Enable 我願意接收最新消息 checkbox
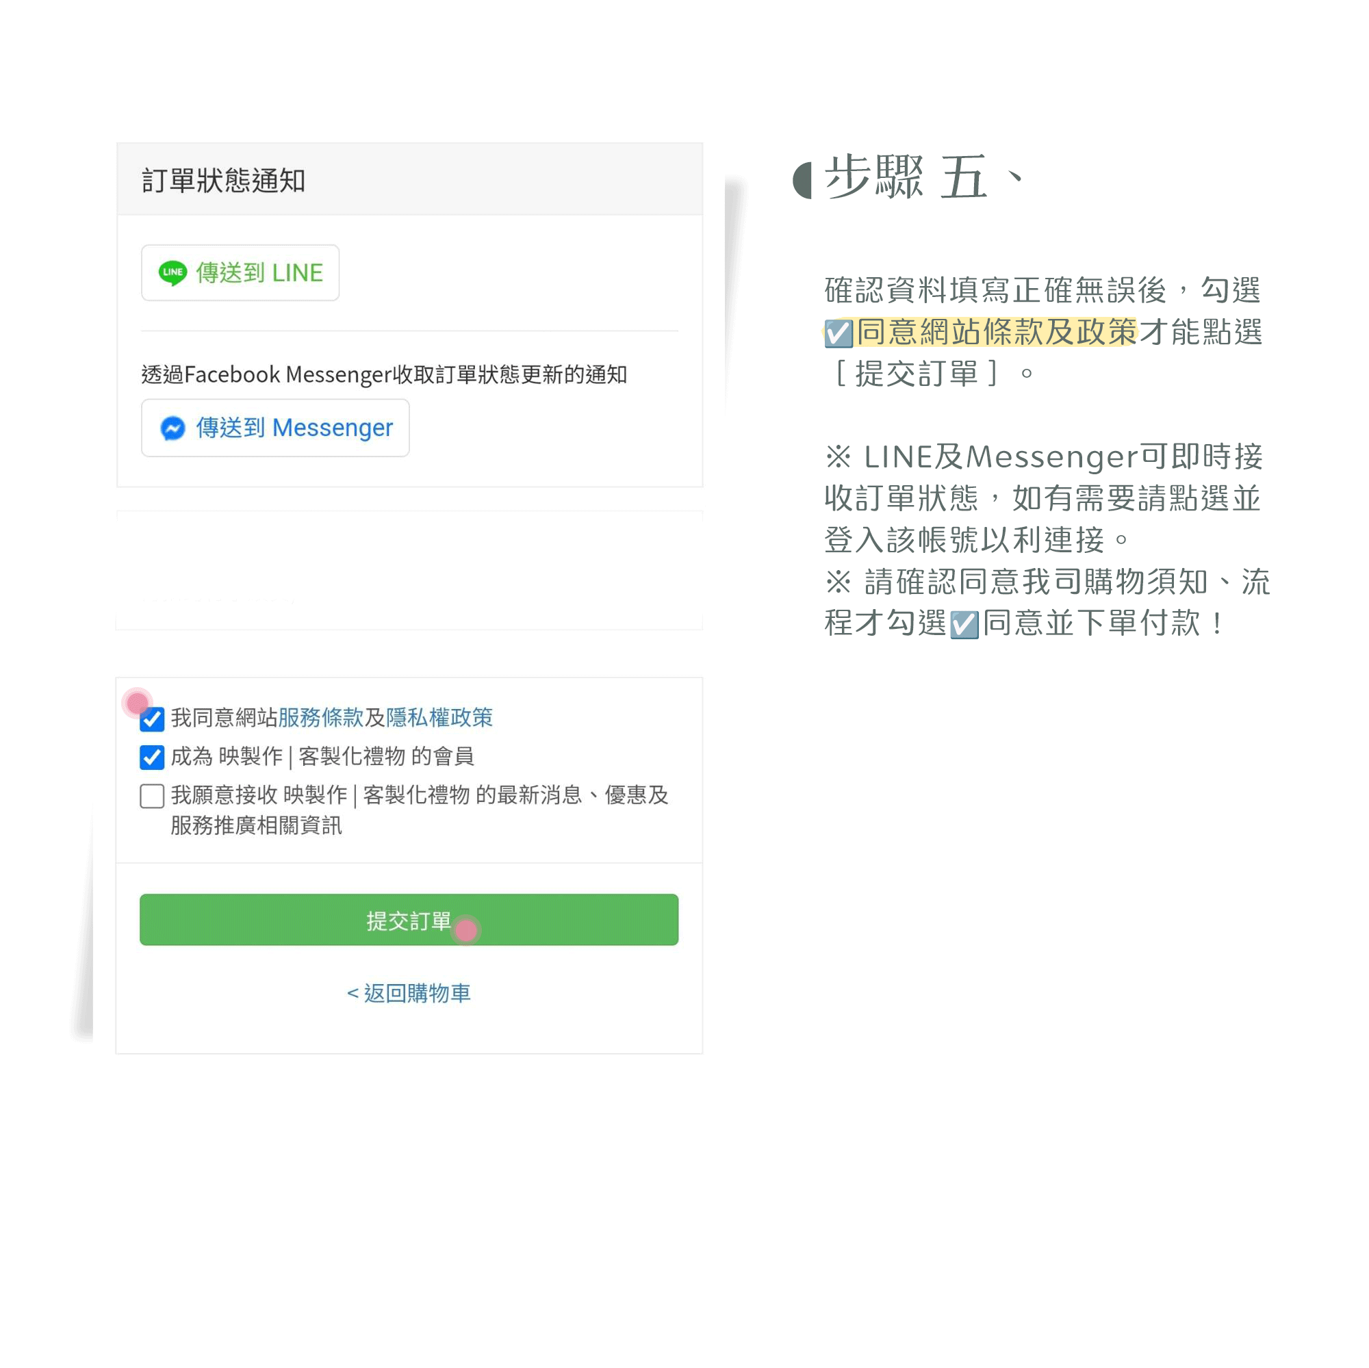Viewport: 1369px width, 1368px height. (152, 797)
